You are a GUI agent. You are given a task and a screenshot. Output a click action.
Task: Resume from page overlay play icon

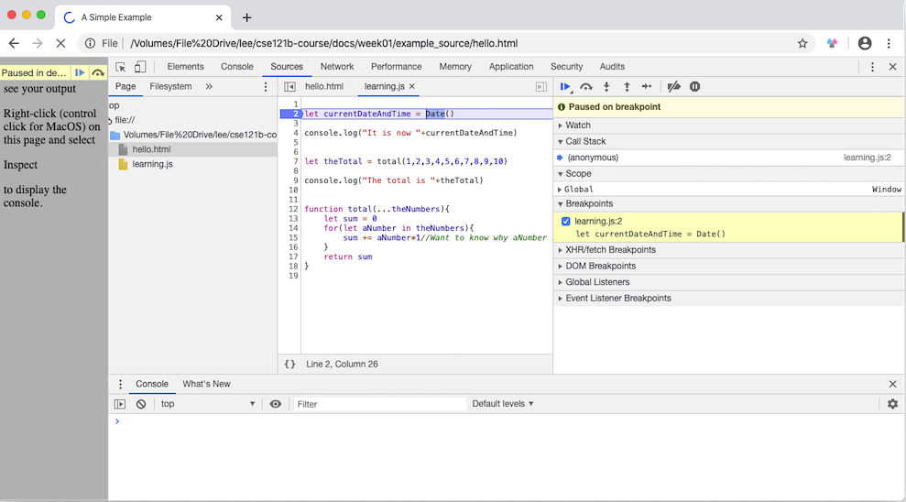point(80,72)
